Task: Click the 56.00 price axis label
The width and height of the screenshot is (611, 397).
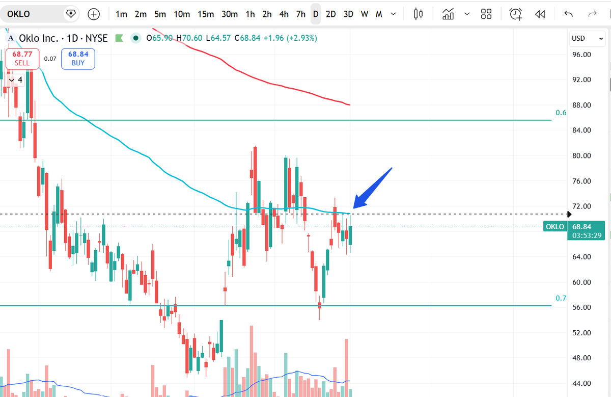Action: (x=580, y=307)
